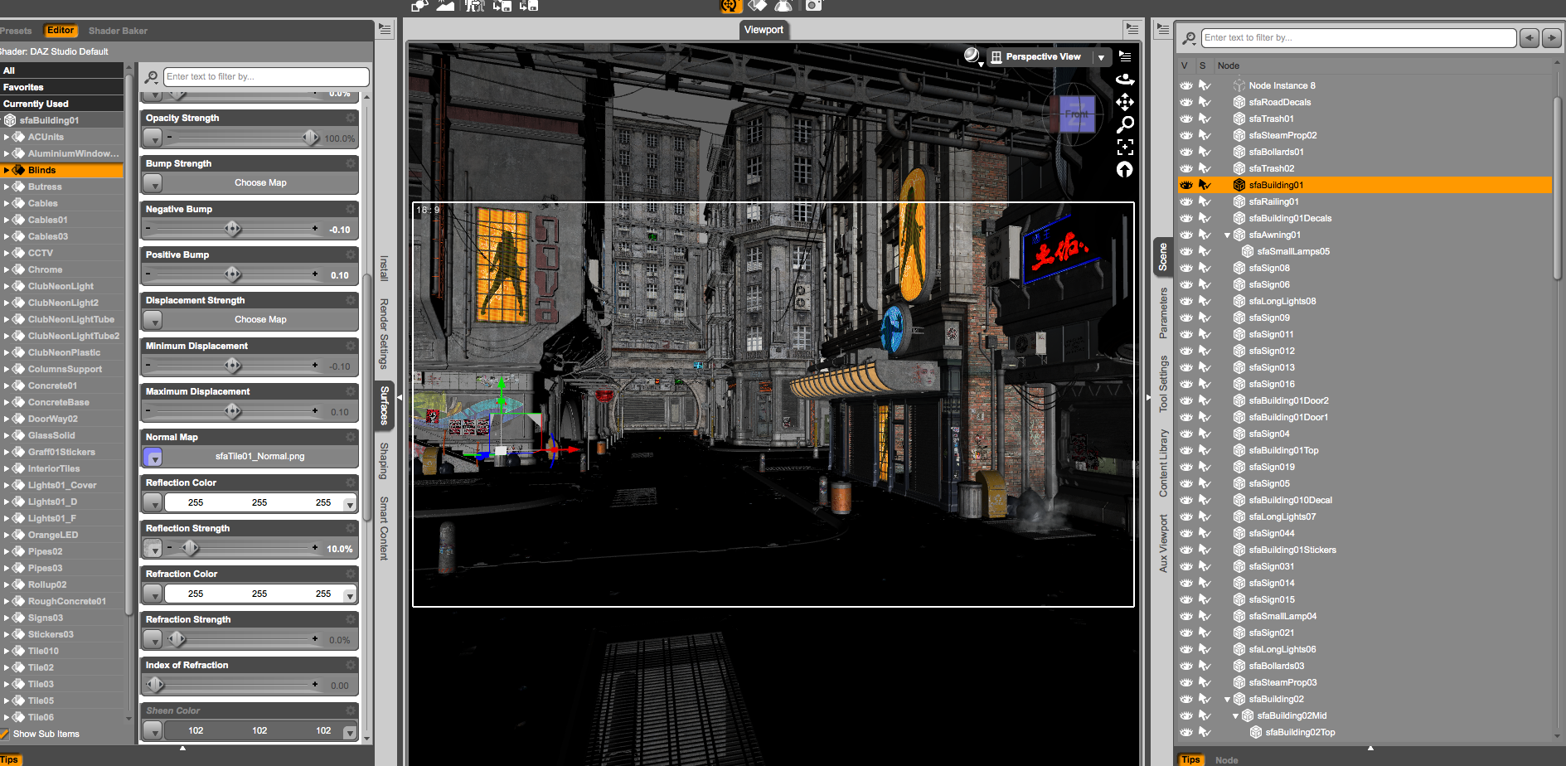This screenshot has height=766, width=1566.
Task: Click the reset view arrow icon in viewport
Action: click(1125, 169)
